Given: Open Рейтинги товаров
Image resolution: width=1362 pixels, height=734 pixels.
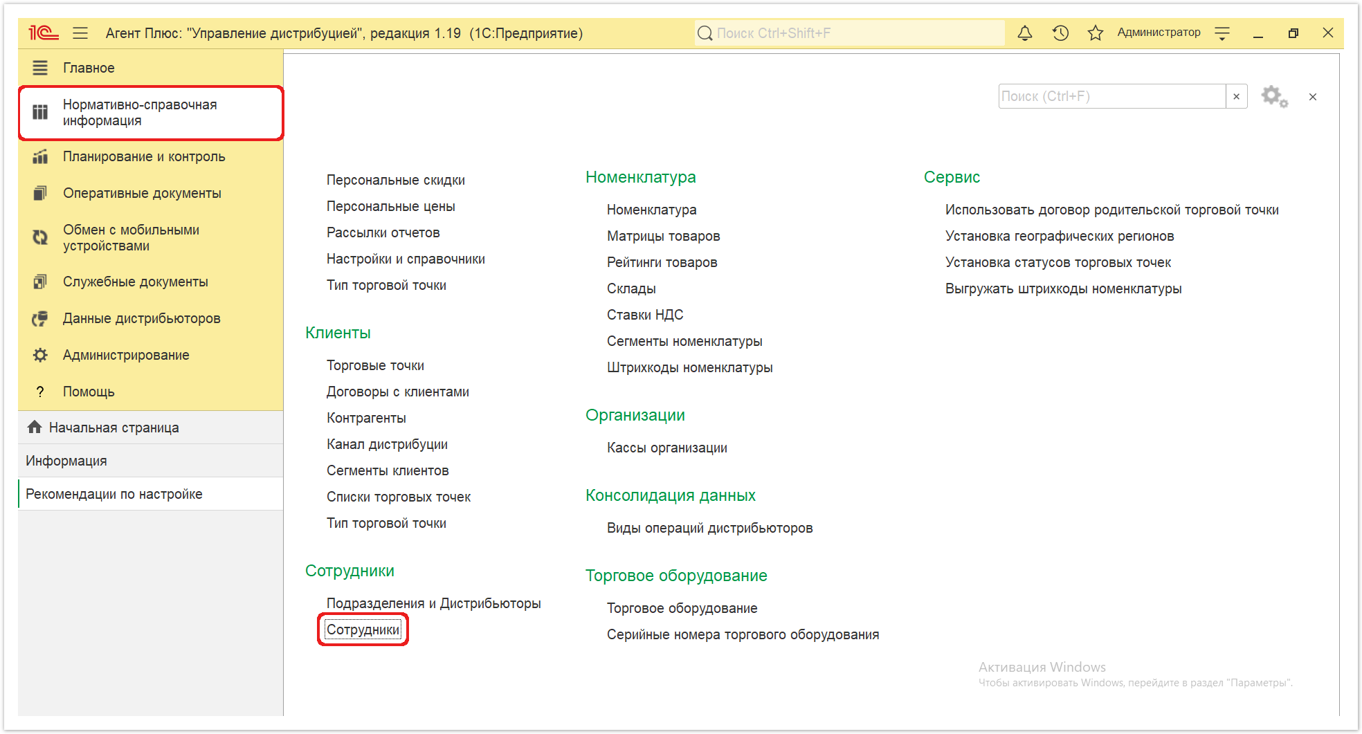Looking at the screenshot, I should (x=662, y=262).
